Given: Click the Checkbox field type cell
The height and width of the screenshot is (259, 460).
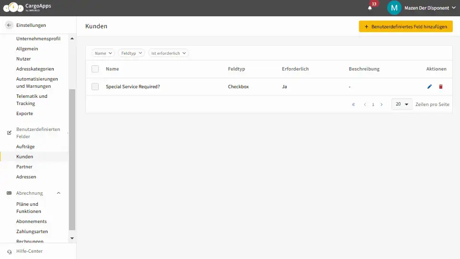Looking at the screenshot, I should tap(238, 87).
